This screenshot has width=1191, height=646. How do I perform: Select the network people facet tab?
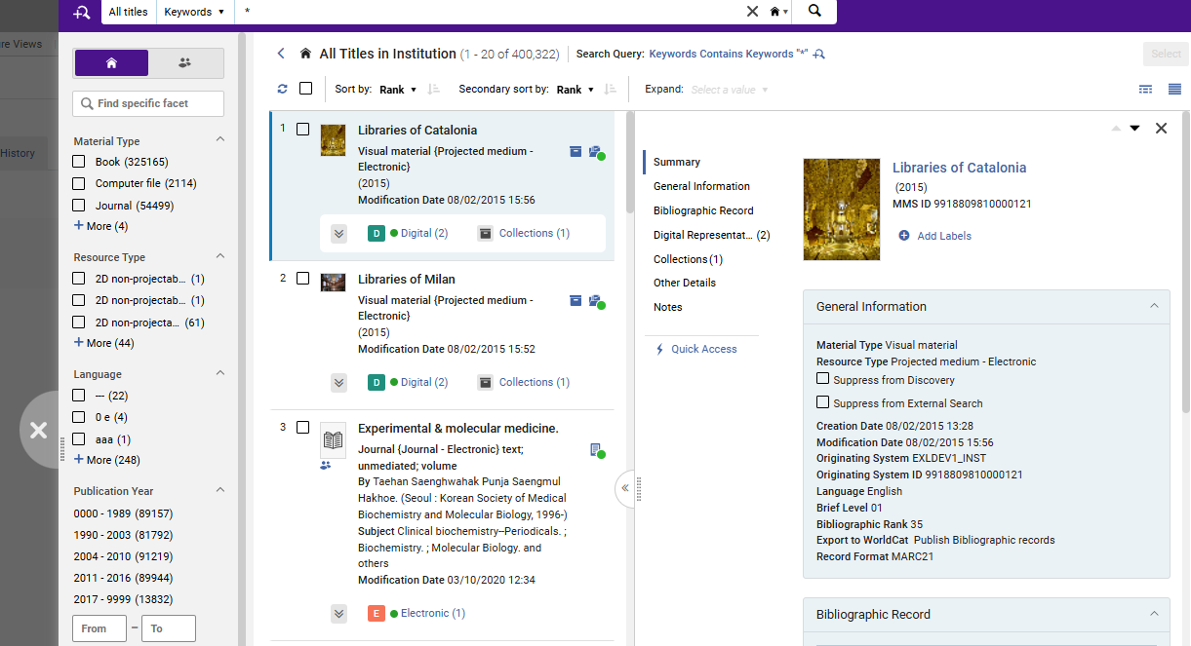tap(185, 63)
